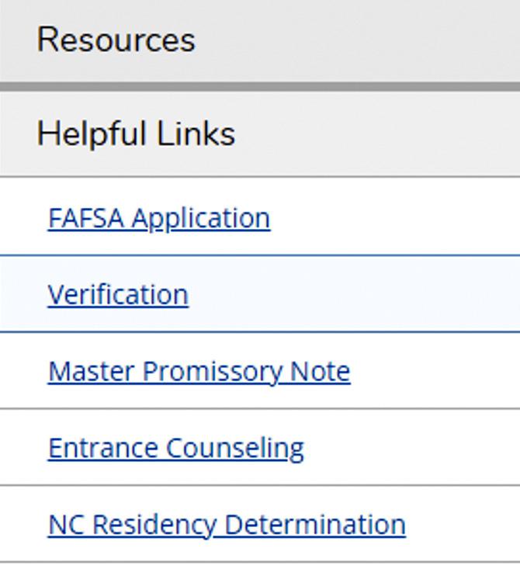This screenshot has width=520, height=569.
Task: Open the FAFSA Application link
Action: pyautogui.click(x=159, y=218)
